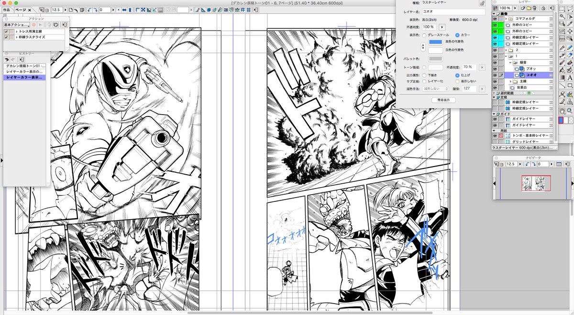Select the 下描き output radio button
This screenshot has width=574, height=315.
point(424,75)
